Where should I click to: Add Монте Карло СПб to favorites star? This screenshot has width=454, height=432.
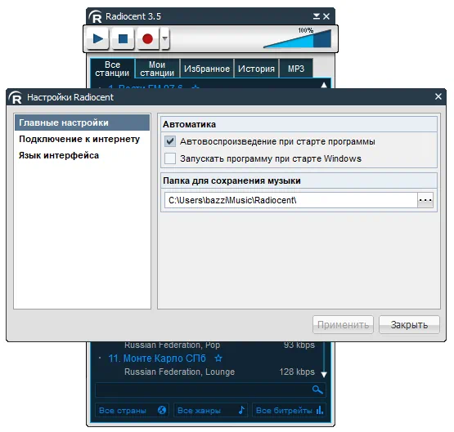tap(218, 359)
